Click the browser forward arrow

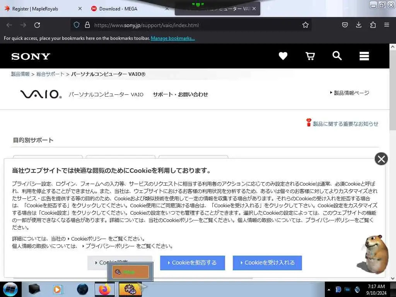[x=23, y=25]
